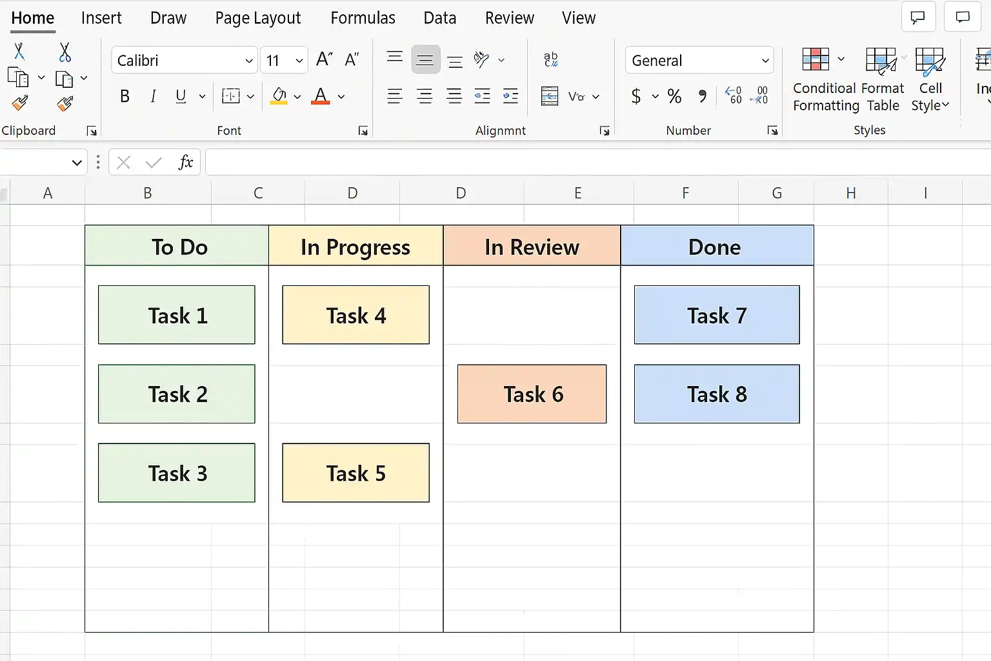
Task: Toggle Middle Align for cell text
Action: [x=425, y=60]
